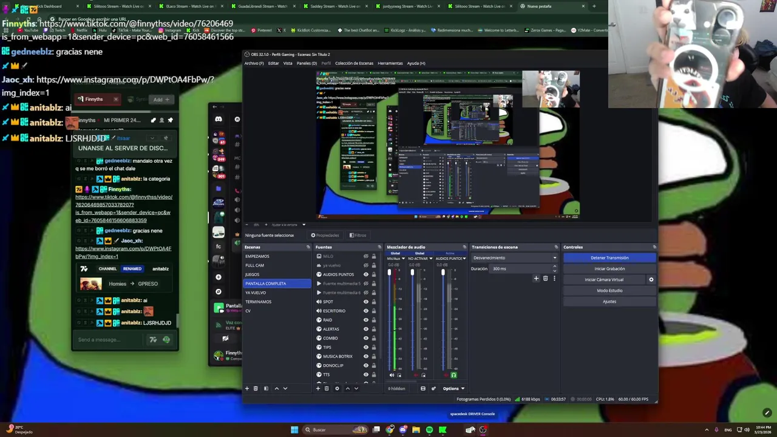Open transition three-dot properties menu

[x=554, y=279]
